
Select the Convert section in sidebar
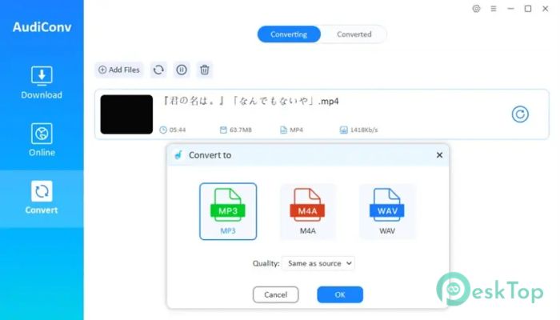pyautogui.click(x=42, y=198)
